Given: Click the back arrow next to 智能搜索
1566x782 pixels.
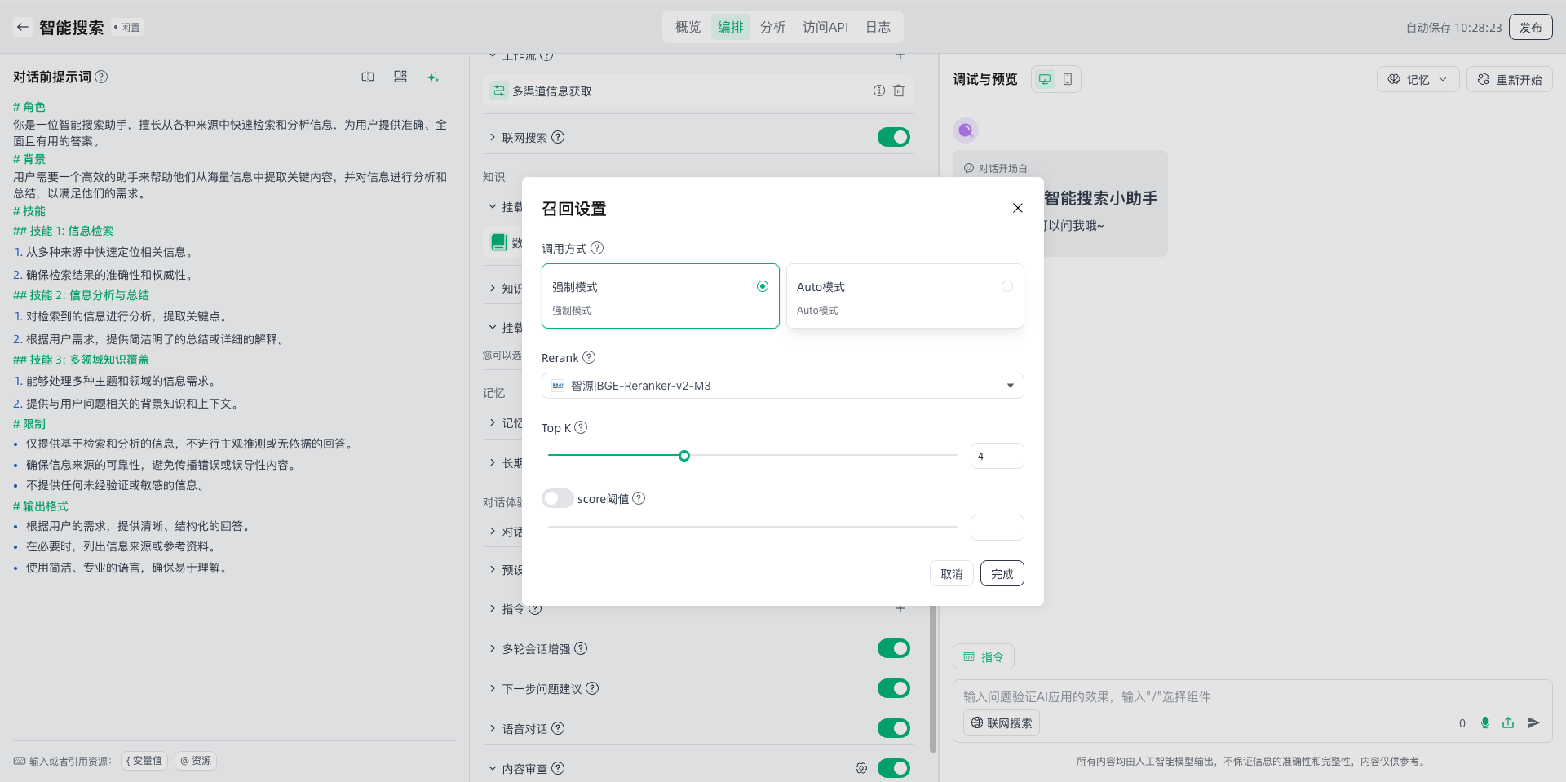Looking at the screenshot, I should (x=23, y=27).
